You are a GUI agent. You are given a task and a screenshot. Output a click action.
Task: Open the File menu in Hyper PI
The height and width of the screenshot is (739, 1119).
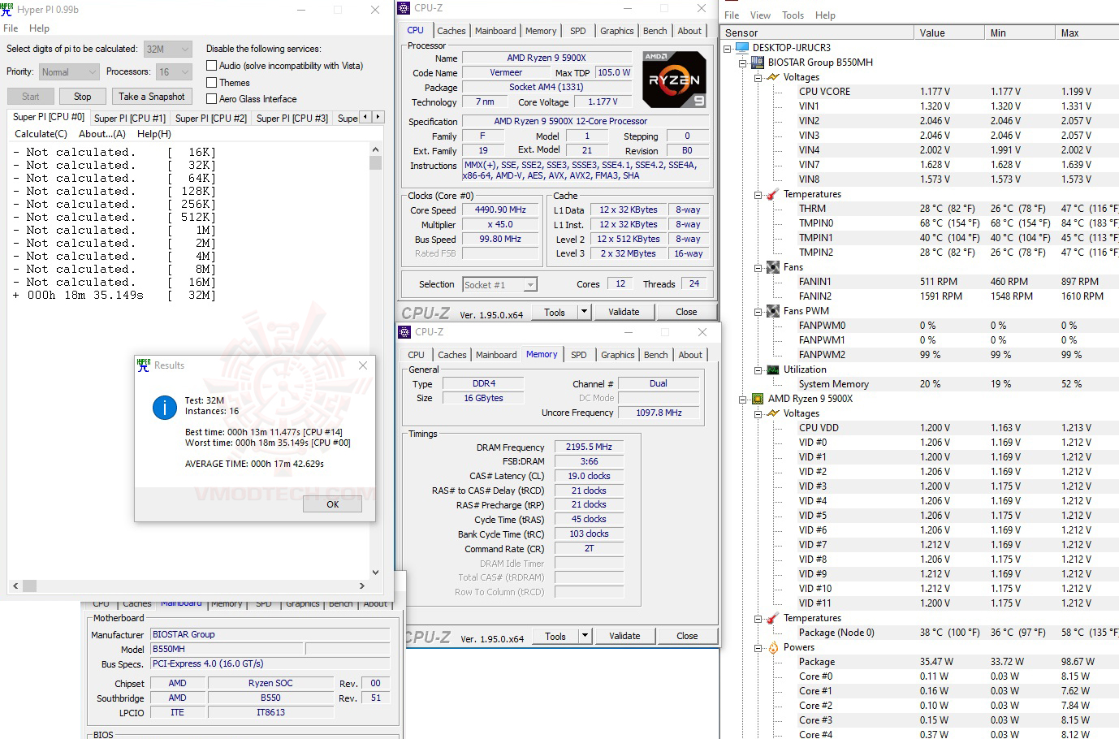pos(11,28)
